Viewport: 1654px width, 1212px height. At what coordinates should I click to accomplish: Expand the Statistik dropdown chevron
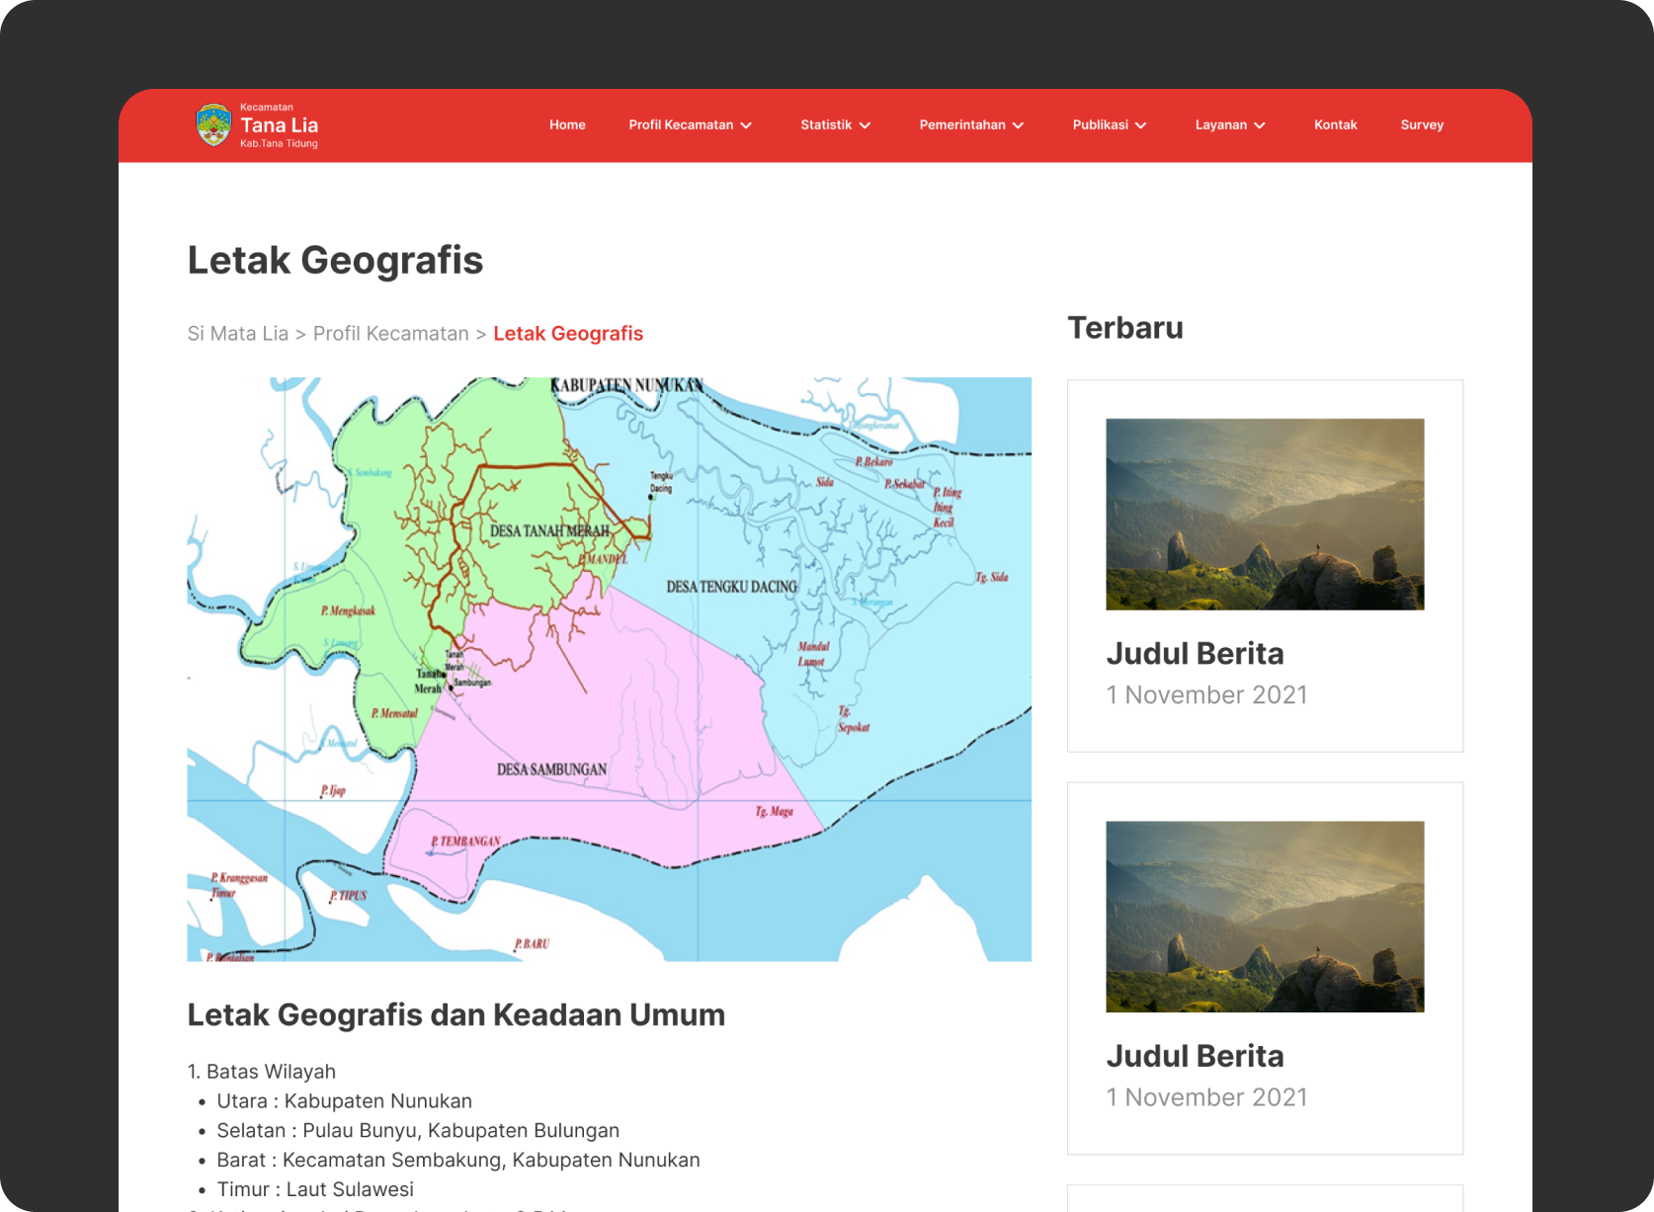[865, 125]
